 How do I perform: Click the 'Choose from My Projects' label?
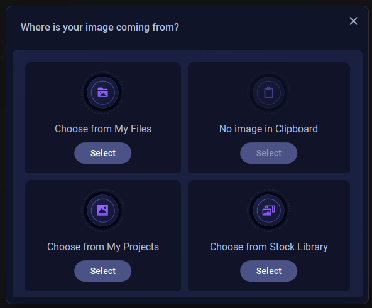click(103, 247)
